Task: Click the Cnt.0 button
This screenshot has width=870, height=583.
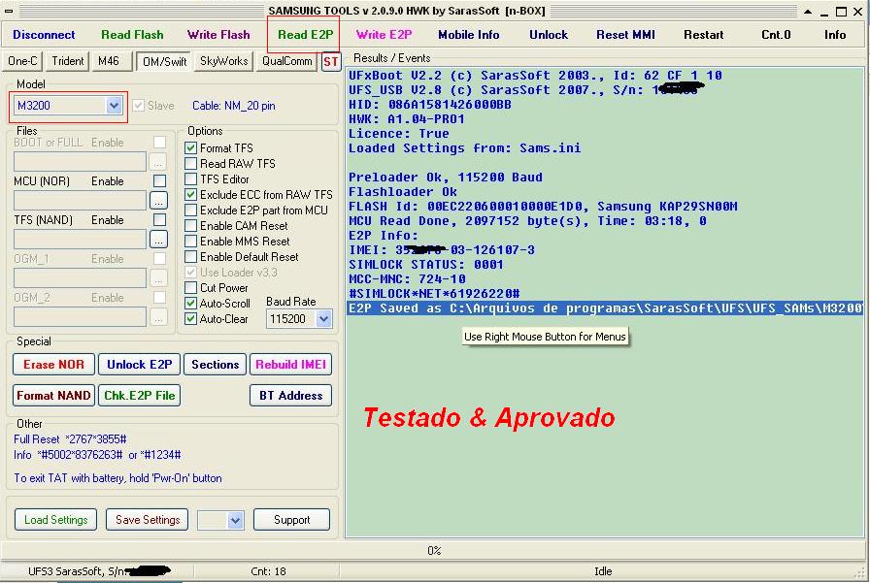Action: (776, 34)
